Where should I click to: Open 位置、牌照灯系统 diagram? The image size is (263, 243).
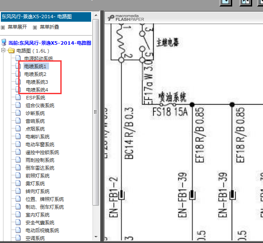pyautogui.click(x=45, y=199)
